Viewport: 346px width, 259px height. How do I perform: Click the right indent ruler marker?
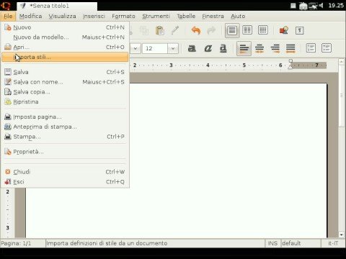coord(290,65)
